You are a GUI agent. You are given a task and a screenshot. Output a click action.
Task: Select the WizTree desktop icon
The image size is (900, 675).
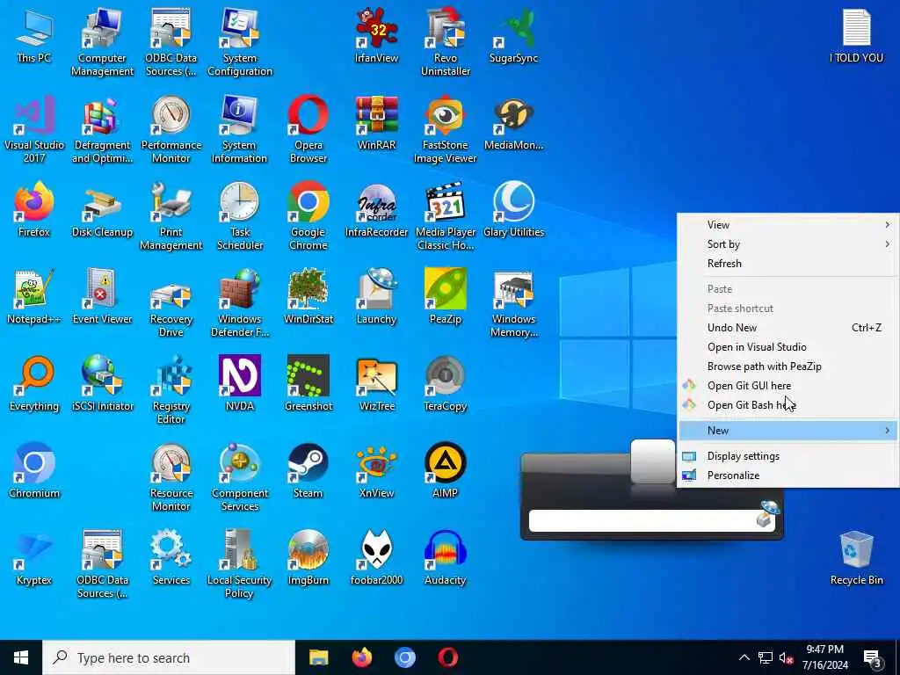tap(376, 383)
